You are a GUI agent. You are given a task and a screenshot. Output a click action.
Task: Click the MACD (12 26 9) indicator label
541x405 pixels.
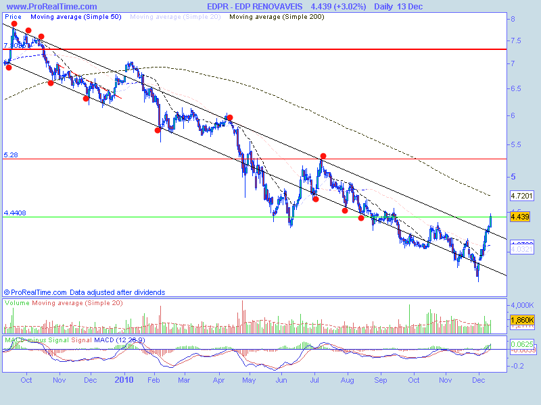(120, 340)
